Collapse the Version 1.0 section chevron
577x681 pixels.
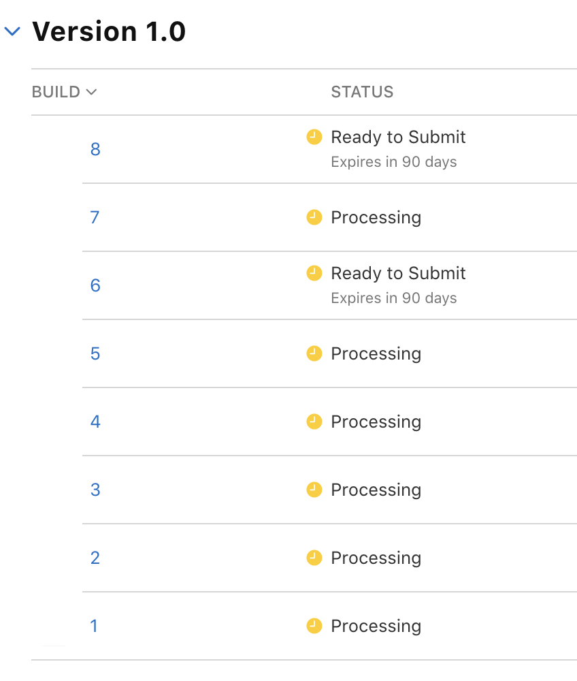coord(13,31)
